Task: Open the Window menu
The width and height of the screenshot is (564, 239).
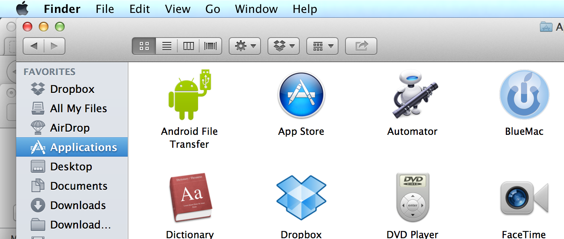Action: pyautogui.click(x=256, y=9)
